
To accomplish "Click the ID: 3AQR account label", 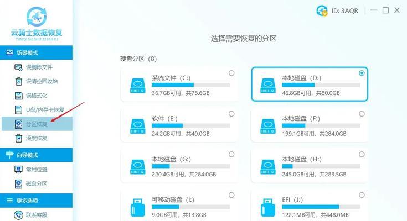I will pyautogui.click(x=344, y=11).
